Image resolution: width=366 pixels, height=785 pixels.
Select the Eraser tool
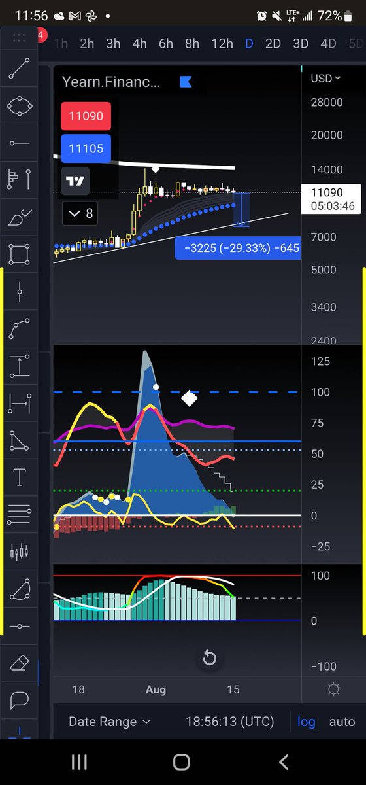(x=20, y=664)
